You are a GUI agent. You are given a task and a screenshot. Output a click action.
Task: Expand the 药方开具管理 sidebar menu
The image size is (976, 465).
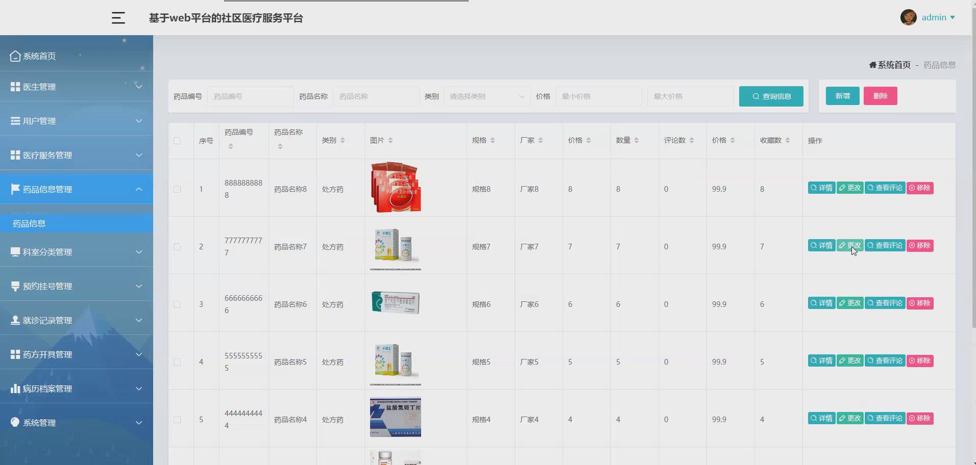pyautogui.click(x=77, y=354)
